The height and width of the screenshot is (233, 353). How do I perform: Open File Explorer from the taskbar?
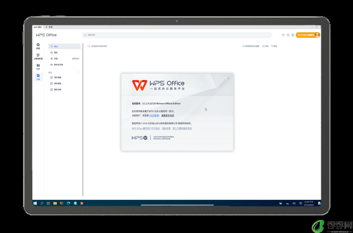[55, 203]
